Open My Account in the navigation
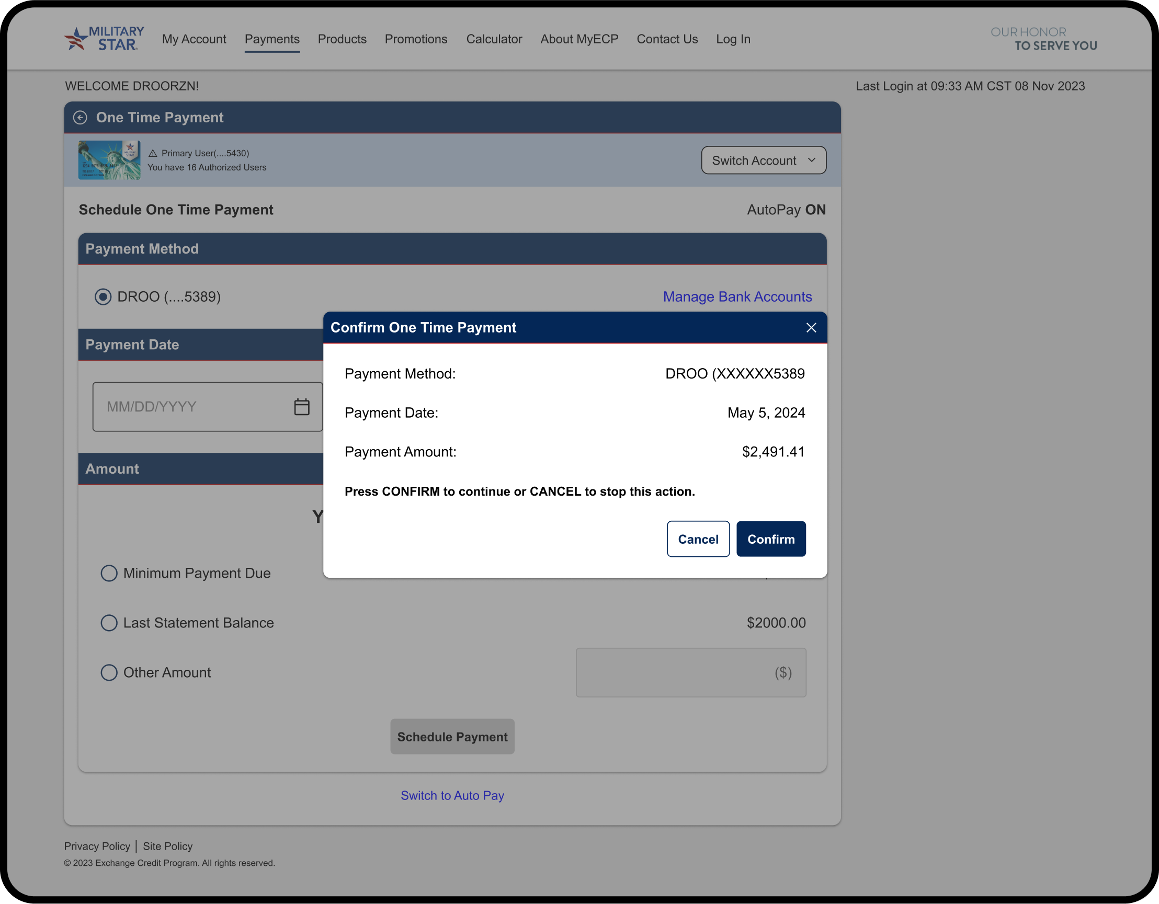This screenshot has width=1159, height=904. [194, 39]
